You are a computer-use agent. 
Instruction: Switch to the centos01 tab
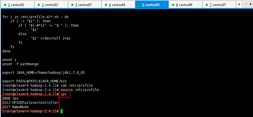click(16, 5)
